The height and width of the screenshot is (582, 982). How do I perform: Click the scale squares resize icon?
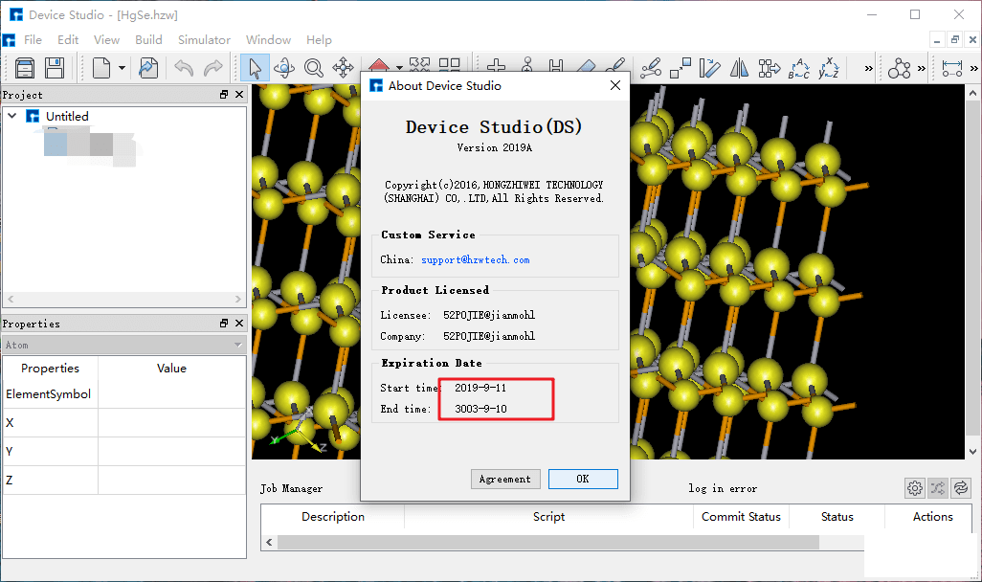click(681, 68)
